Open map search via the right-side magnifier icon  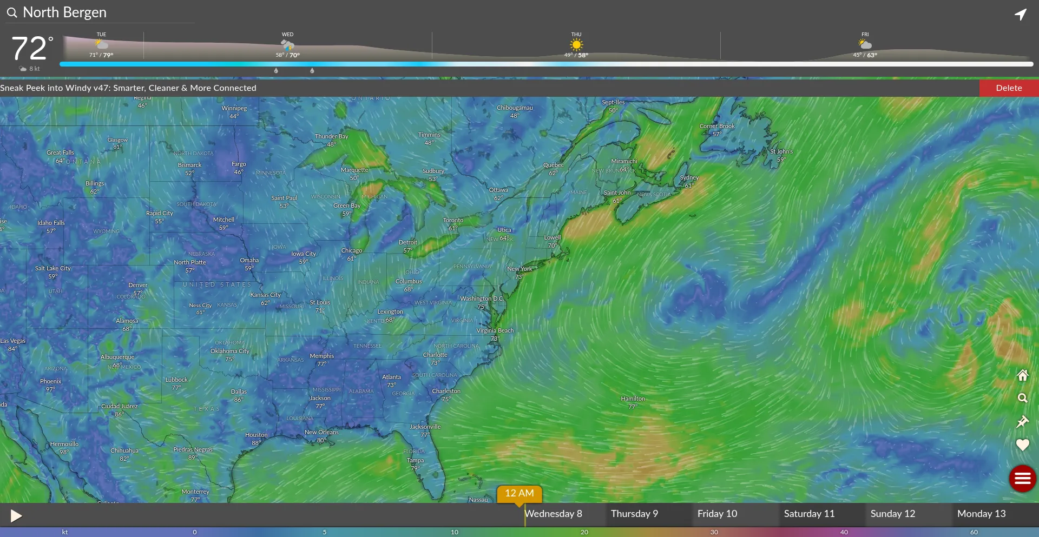[x=1022, y=399]
